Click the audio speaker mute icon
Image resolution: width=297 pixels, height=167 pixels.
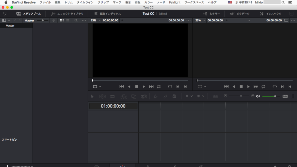click(x=258, y=96)
